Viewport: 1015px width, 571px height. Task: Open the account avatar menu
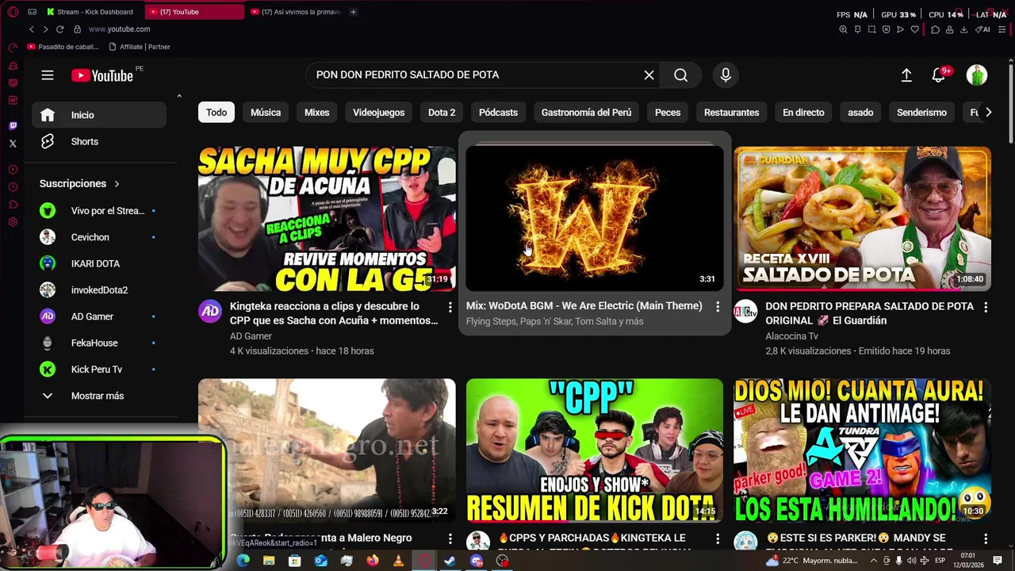tap(977, 75)
